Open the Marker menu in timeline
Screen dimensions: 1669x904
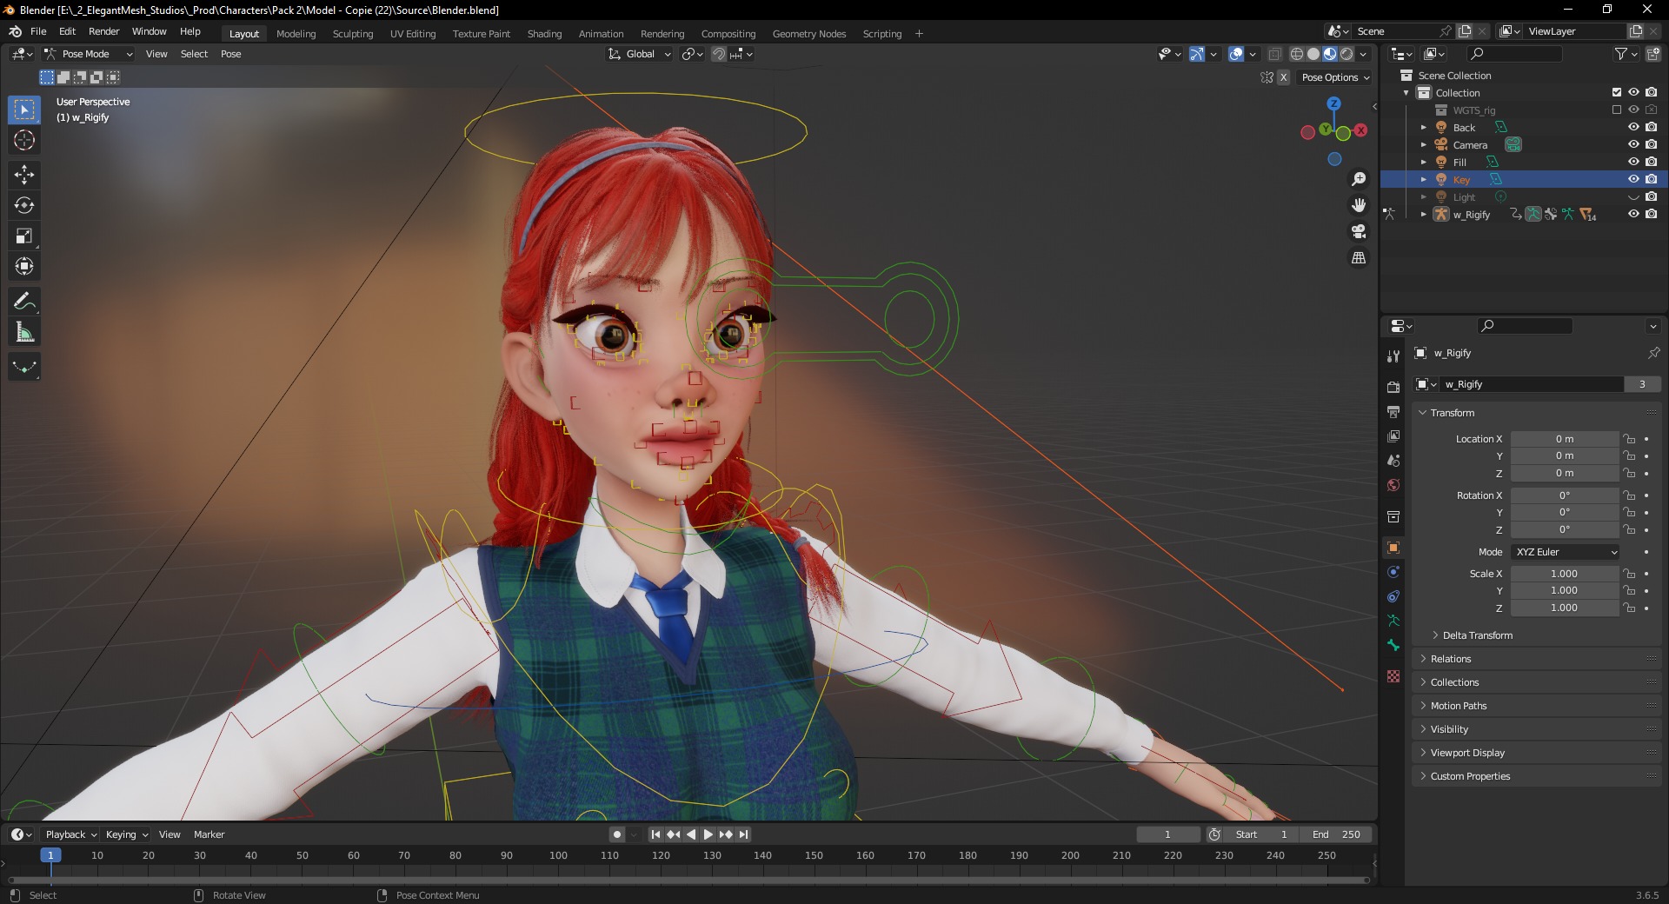209,834
